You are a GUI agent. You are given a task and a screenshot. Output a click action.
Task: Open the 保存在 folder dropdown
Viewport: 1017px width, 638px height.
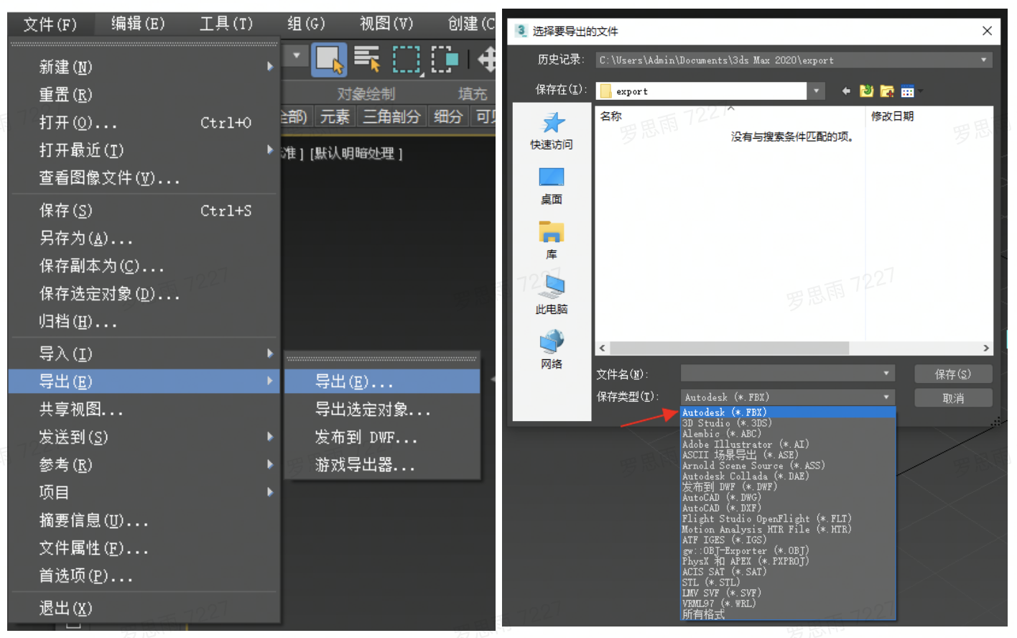(816, 91)
